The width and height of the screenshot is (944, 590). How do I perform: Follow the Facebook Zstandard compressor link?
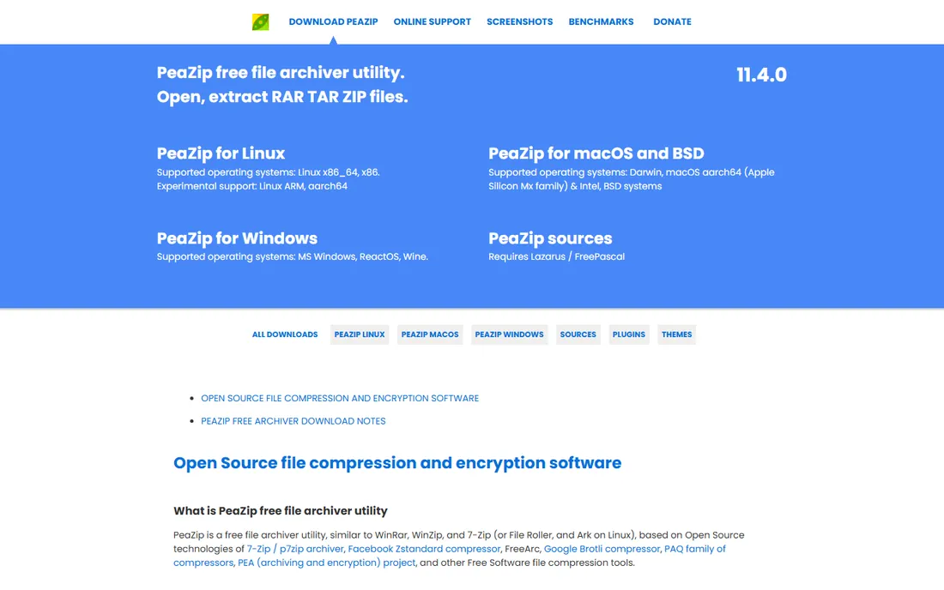424,549
